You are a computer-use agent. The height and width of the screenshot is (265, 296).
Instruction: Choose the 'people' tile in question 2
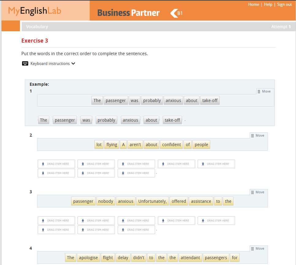pyautogui.click(x=201, y=145)
